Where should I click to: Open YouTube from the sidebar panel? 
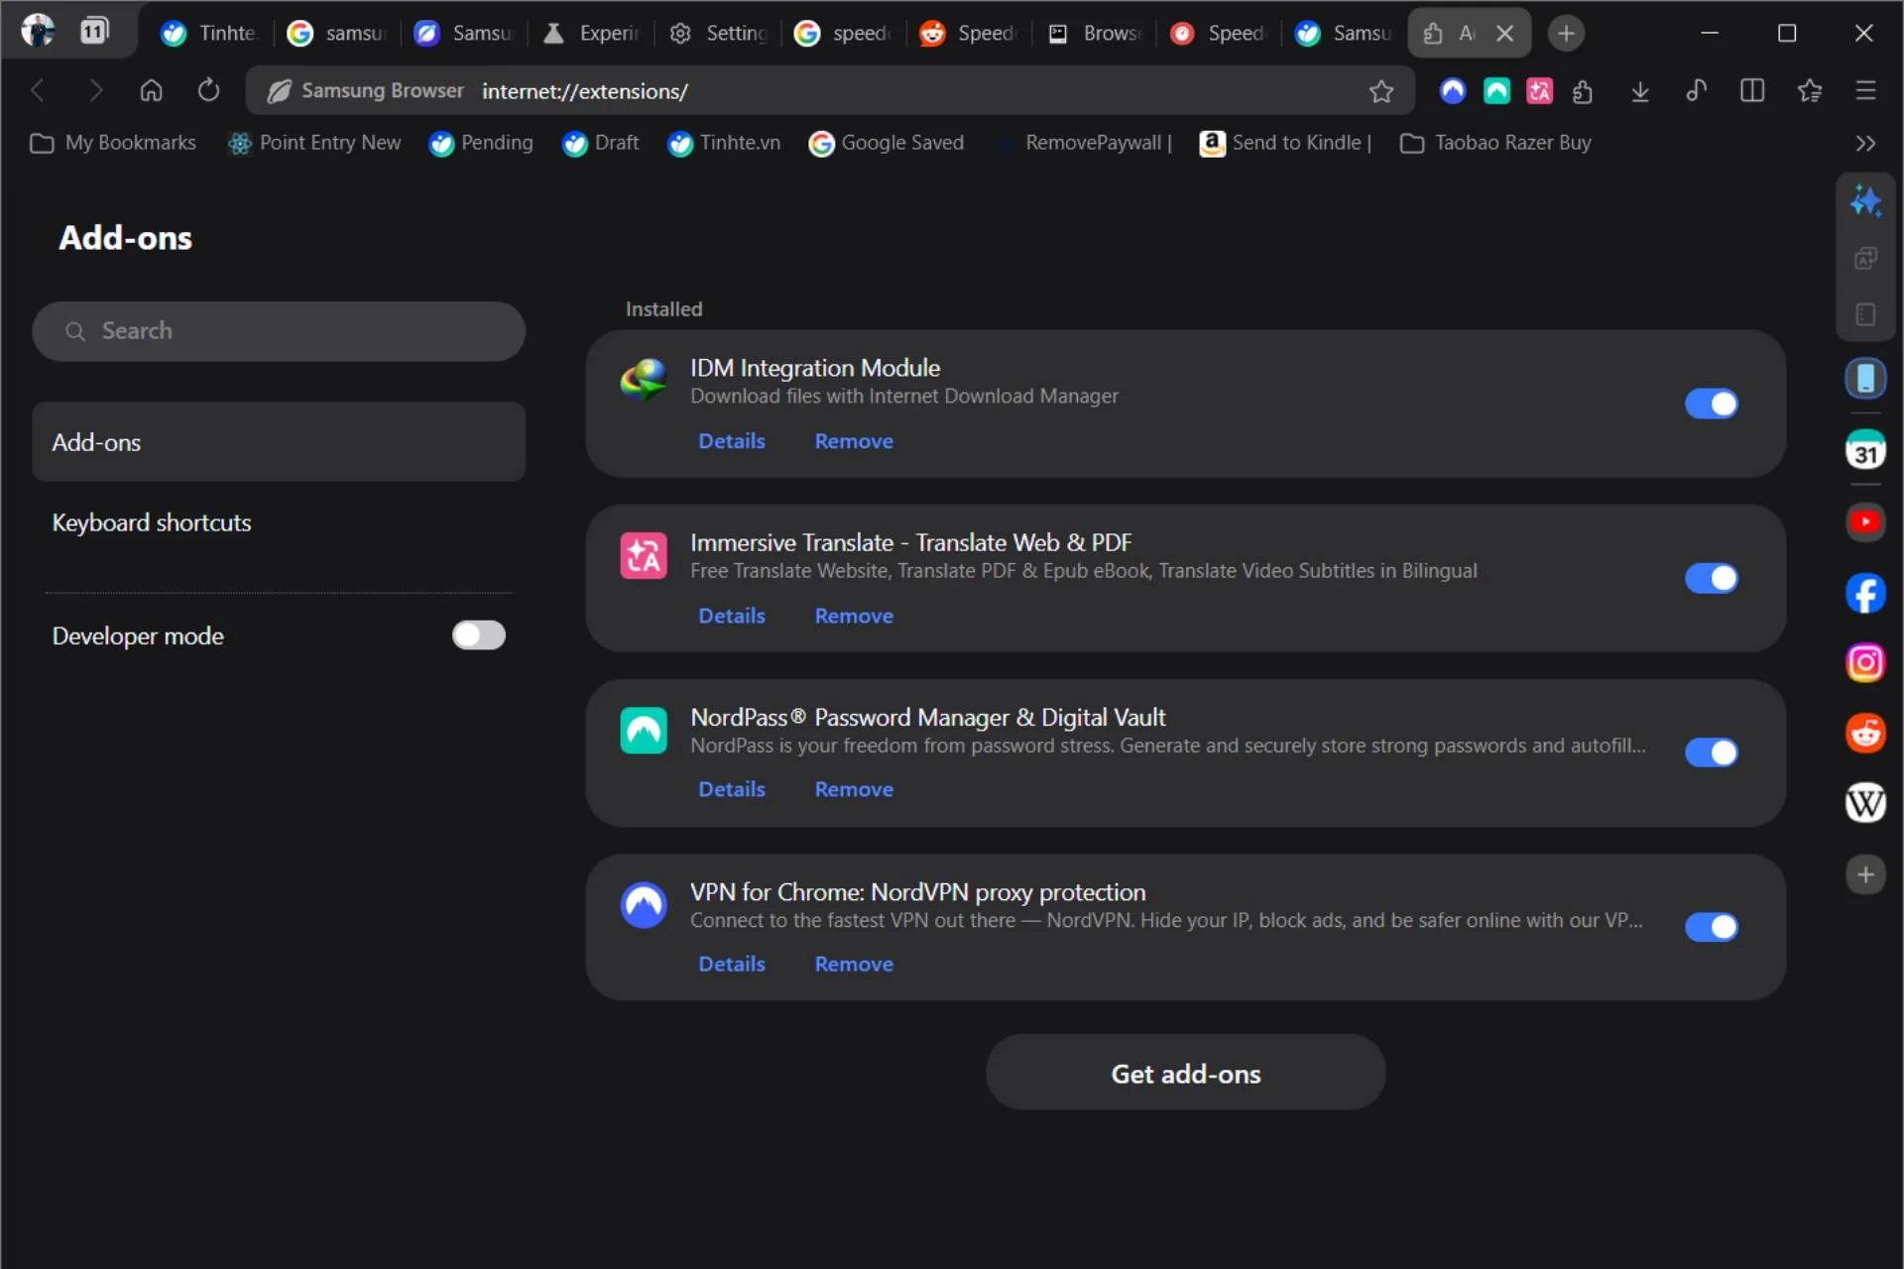(1866, 521)
